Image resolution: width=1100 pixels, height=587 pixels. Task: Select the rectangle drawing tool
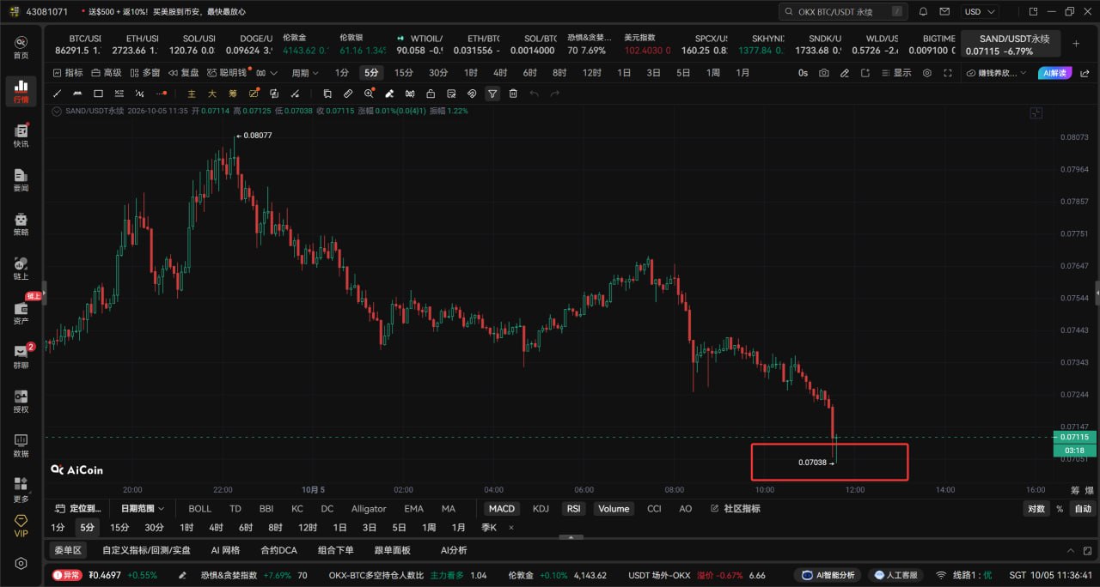98,94
